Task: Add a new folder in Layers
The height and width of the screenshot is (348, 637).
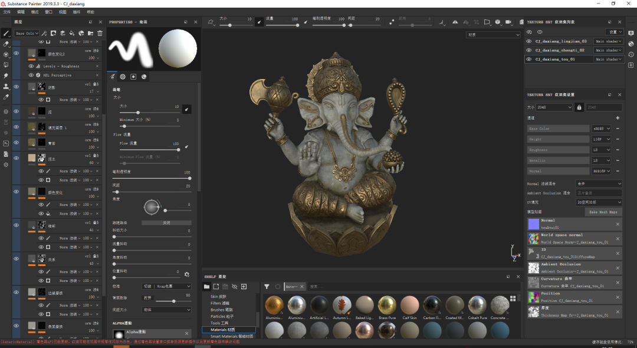Action: [x=91, y=33]
